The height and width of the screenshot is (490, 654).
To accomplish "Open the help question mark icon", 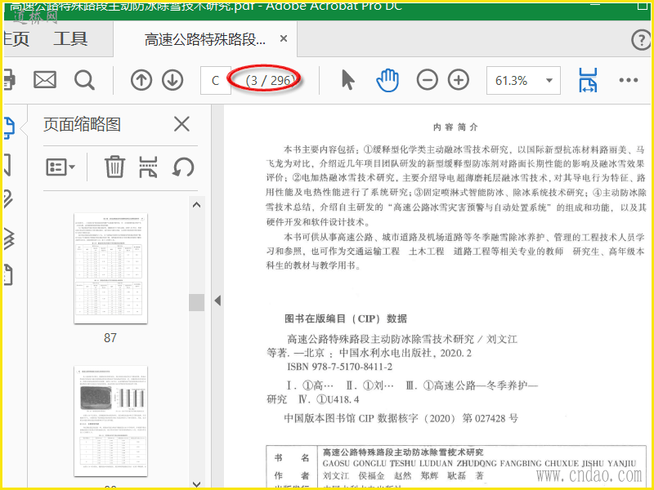I will coord(641,40).
